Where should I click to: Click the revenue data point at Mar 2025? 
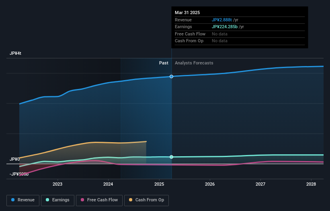point(172,77)
